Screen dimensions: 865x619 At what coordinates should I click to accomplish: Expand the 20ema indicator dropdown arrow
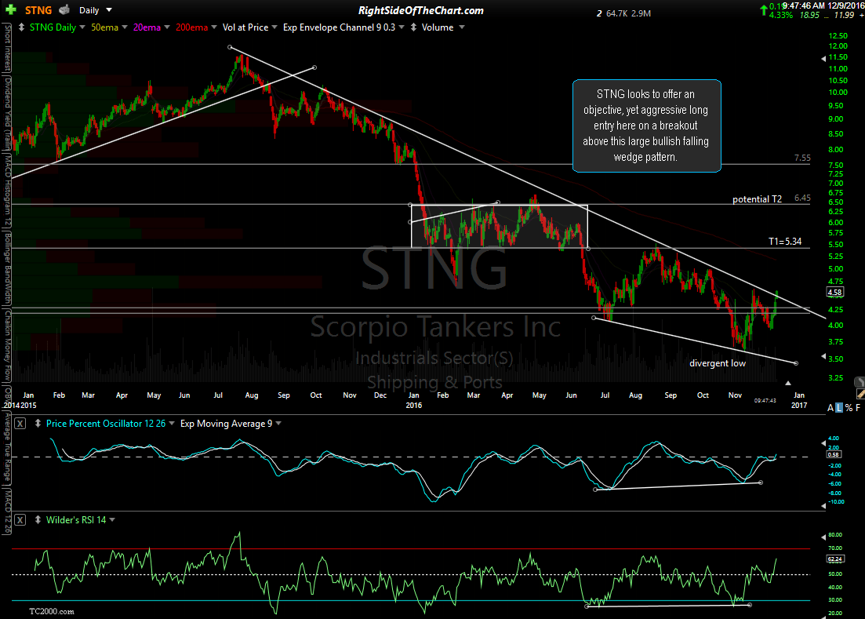point(166,27)
